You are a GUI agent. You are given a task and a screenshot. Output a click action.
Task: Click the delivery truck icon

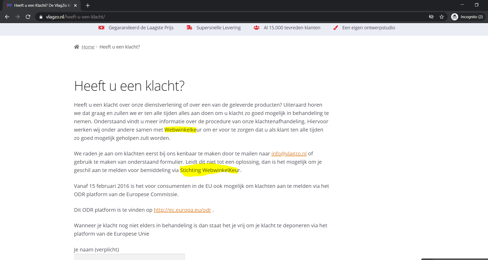click(189, 28)
